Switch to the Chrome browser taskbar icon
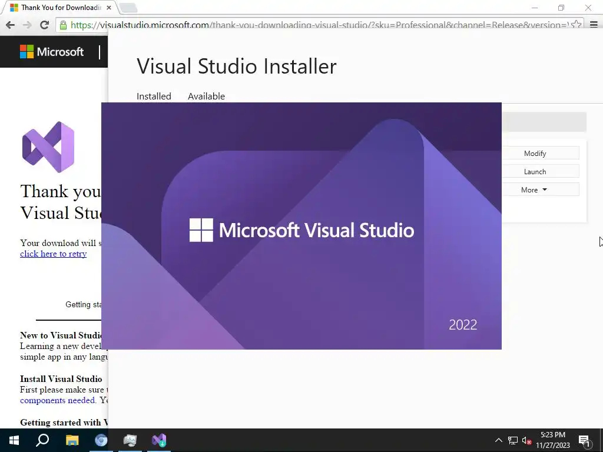 tap(101, 440)
